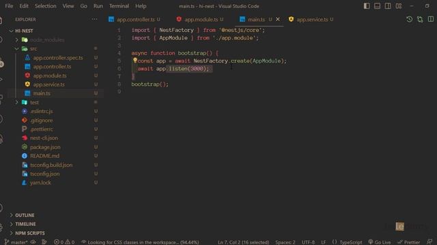Viewport: 437px width, 245px height.
Task: Open the View menu
Action: tap(68, 6)
